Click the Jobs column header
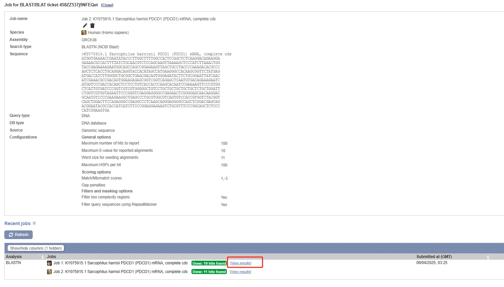 [52, 257]
